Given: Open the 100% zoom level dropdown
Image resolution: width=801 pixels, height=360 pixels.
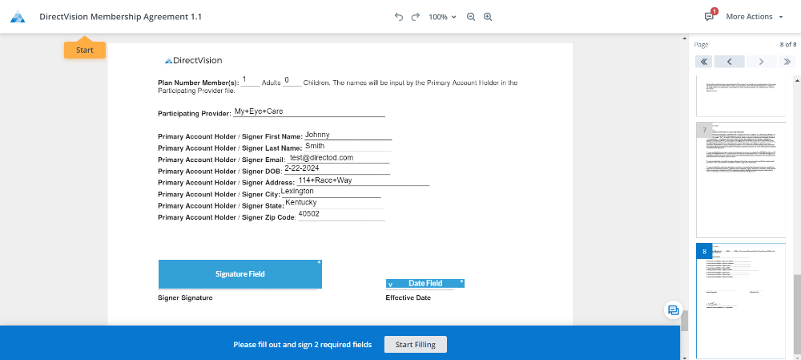Looking at the screenshot, I should [x=441, y=17].
